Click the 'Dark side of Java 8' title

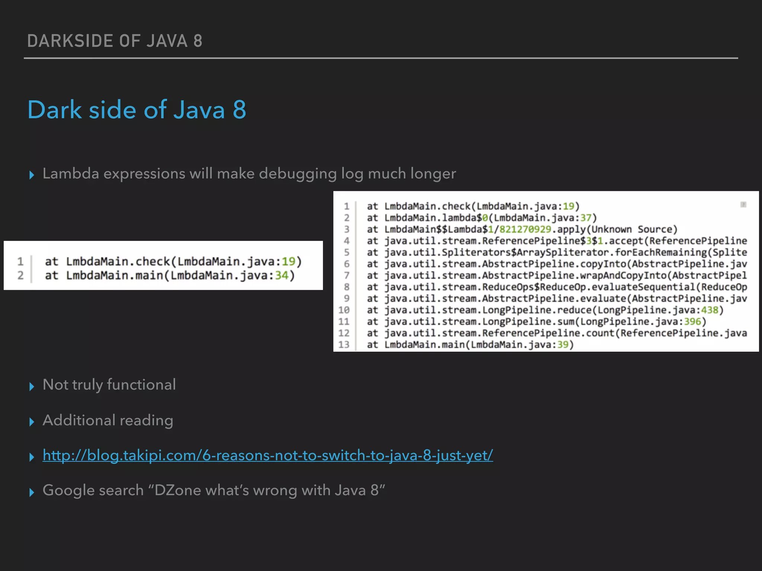(x=137, y=110)
